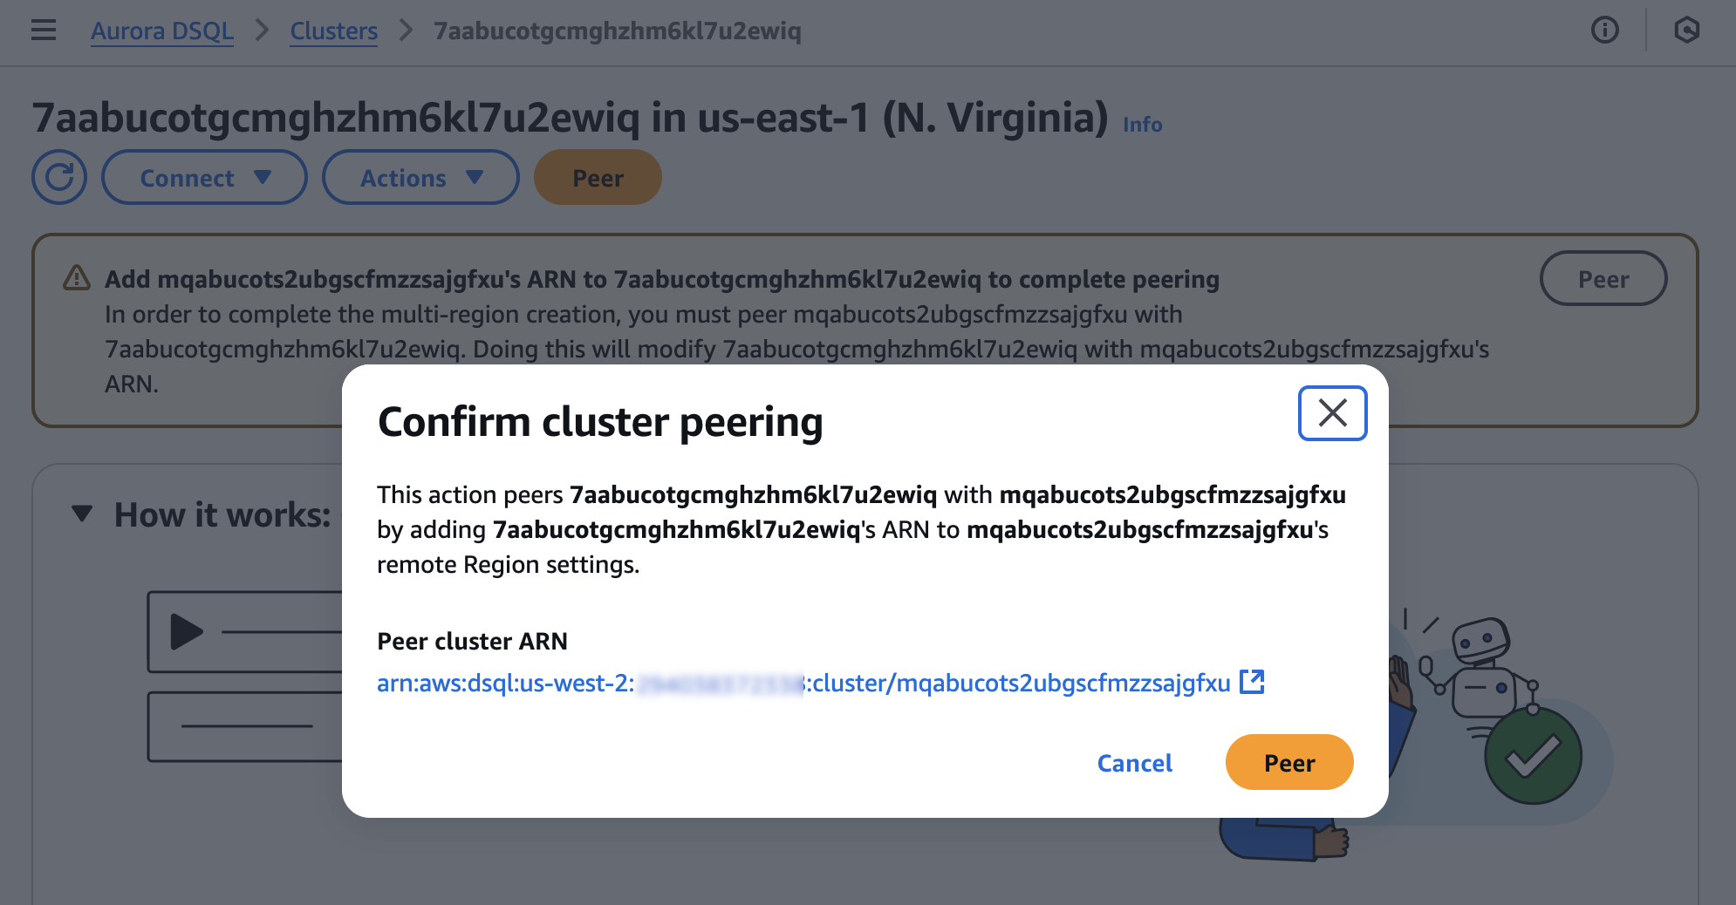Click the warning triangle alert icon
This screenshot has height=905, width=1736.
[x=77, y=278]
